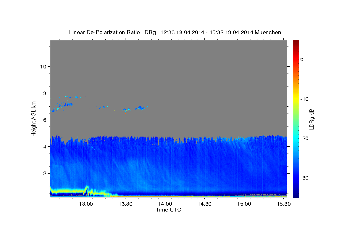
Task: Click the colorbar value 0
Action: pyautogui.click(x=302, y=60)
